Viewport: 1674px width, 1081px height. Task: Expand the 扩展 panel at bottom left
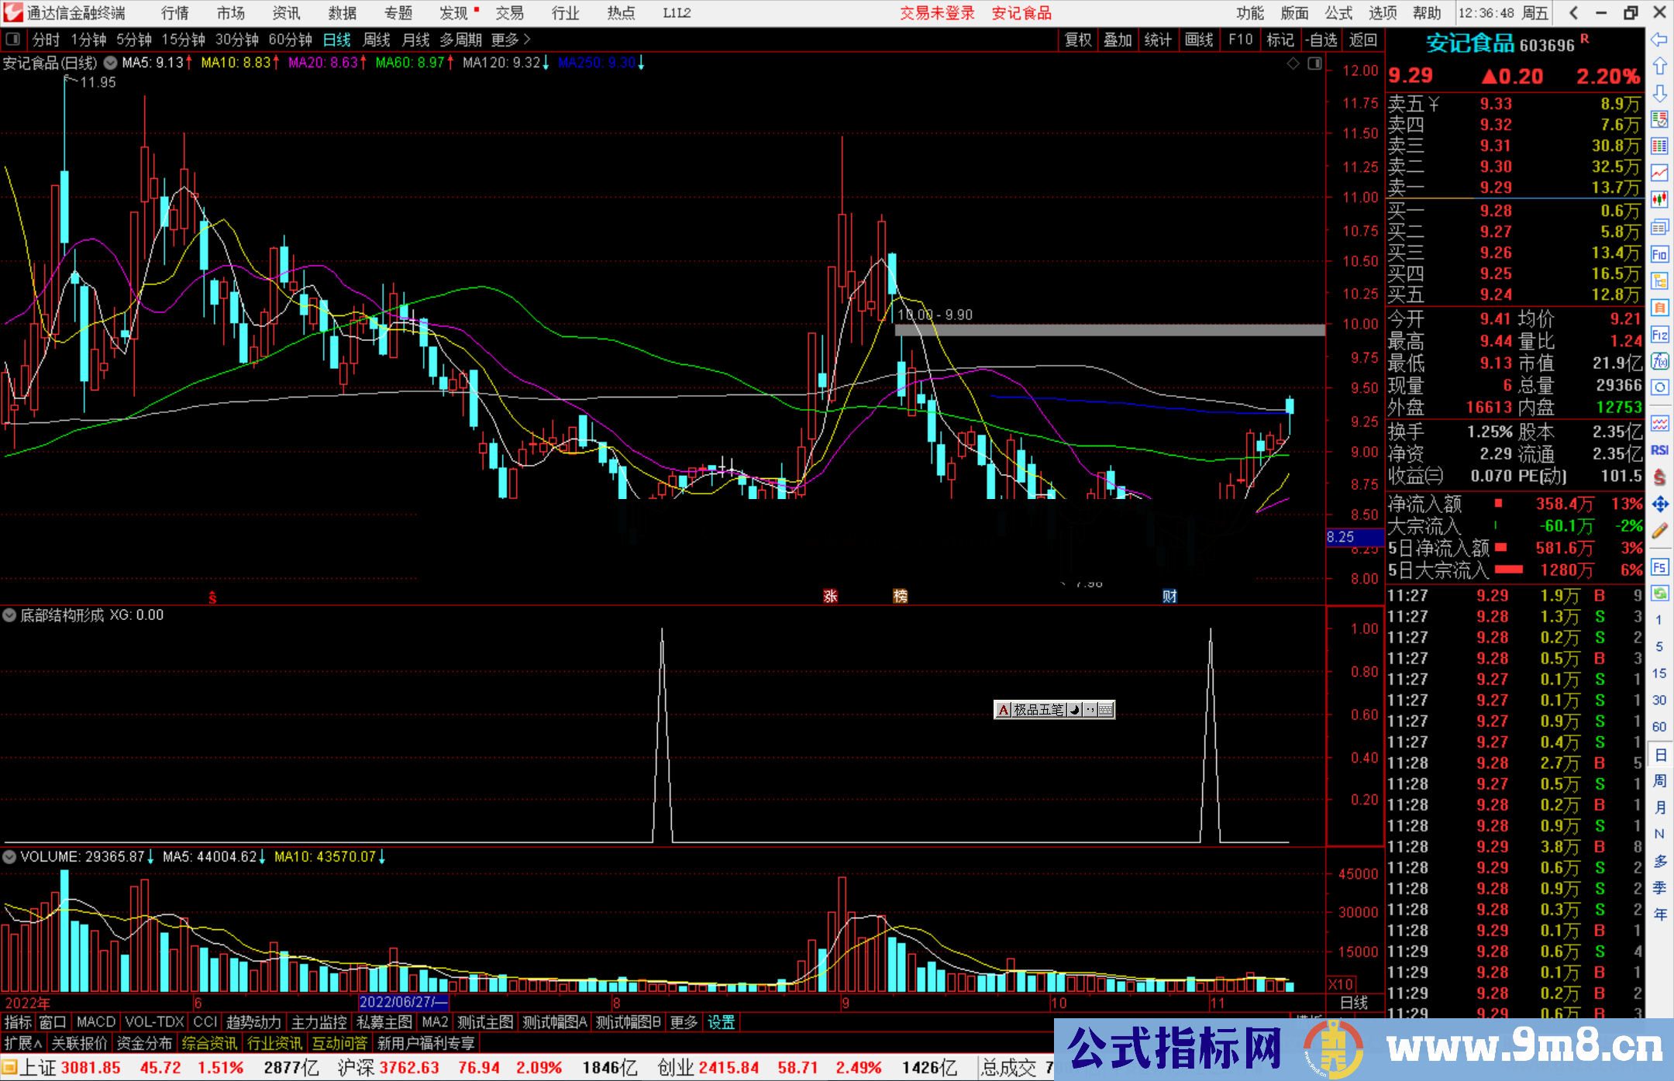pos(23,1043)
